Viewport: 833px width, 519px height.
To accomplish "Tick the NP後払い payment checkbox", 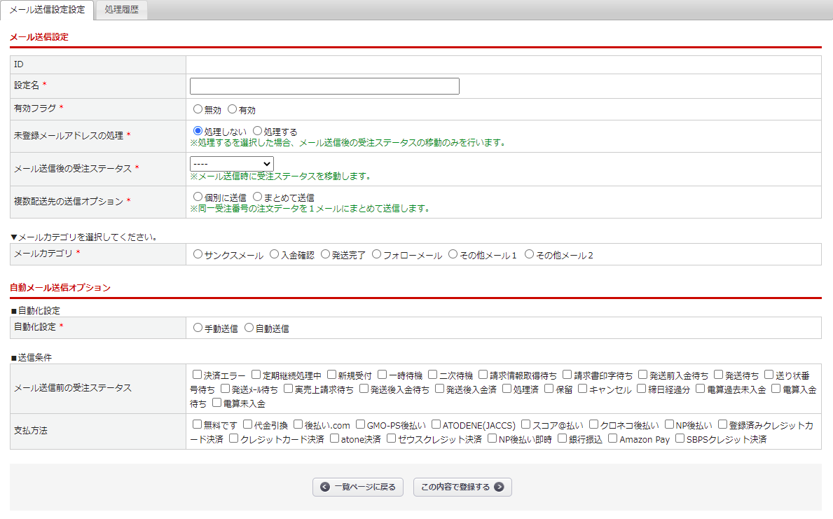I will pos(669,424).
